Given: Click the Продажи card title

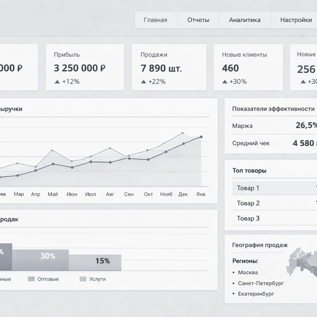Looking at the screenshot, I should (154, 54).
